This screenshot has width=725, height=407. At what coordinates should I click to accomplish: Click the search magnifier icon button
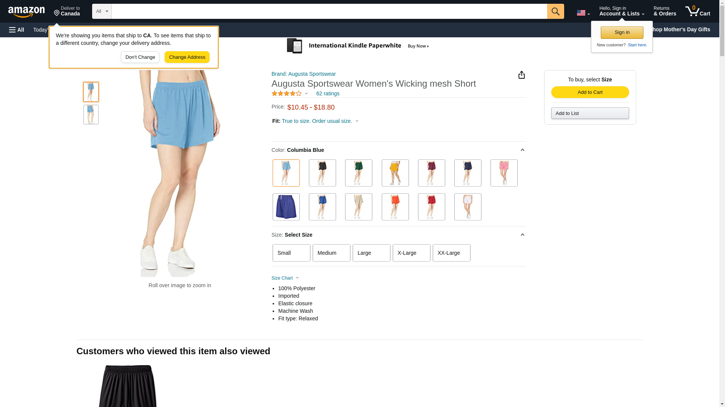coord(555,11)
